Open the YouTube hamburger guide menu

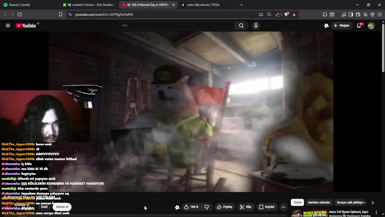(x=8, y=26)
